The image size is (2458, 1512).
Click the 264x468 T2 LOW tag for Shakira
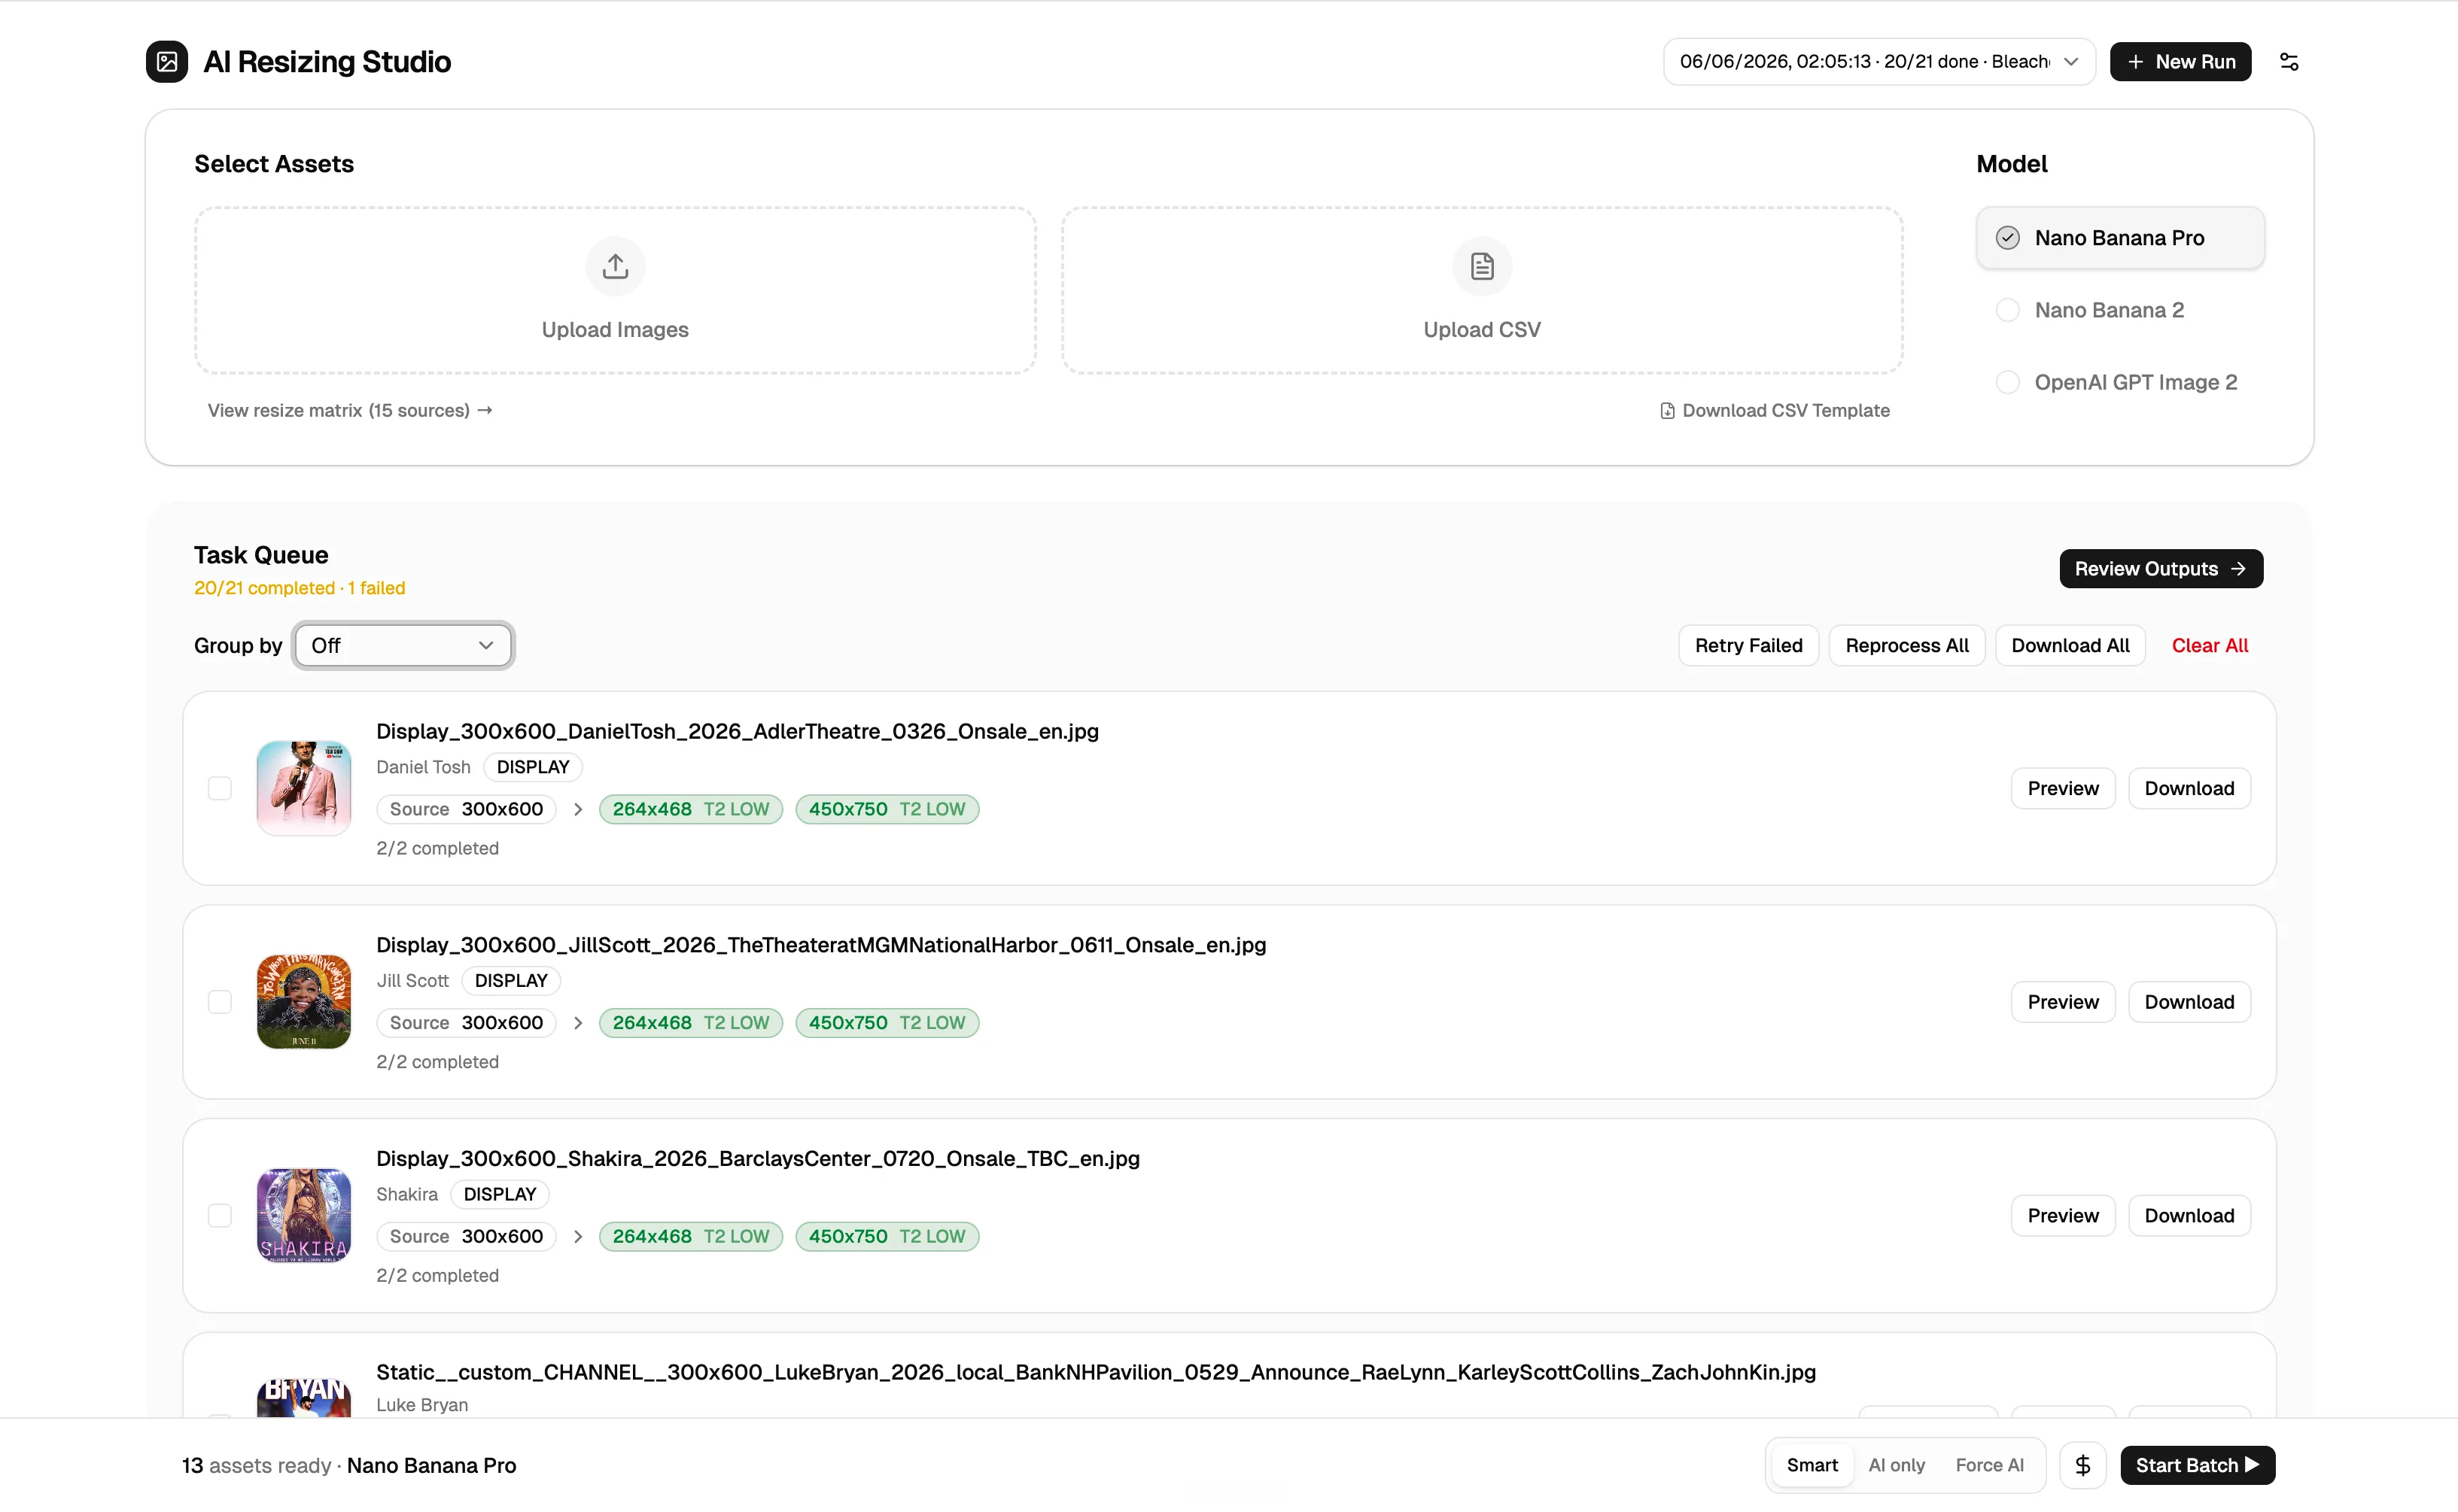tap(690, 1236)
